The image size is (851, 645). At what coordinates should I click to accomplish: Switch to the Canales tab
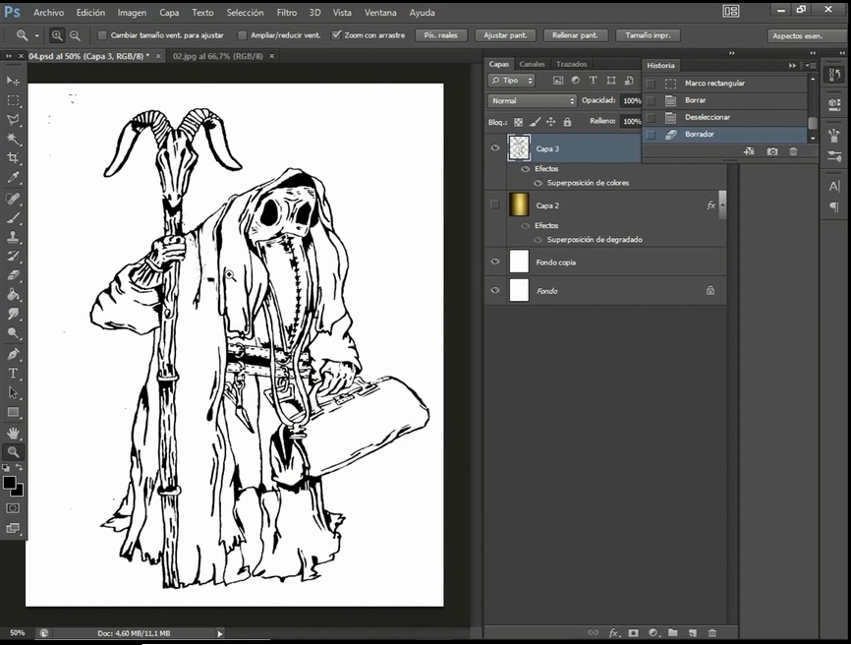tap(532, 64)
